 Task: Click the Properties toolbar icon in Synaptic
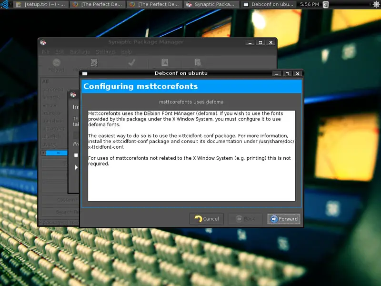(165, 63)
